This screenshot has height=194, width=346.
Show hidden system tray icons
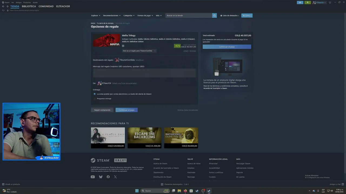310,191
